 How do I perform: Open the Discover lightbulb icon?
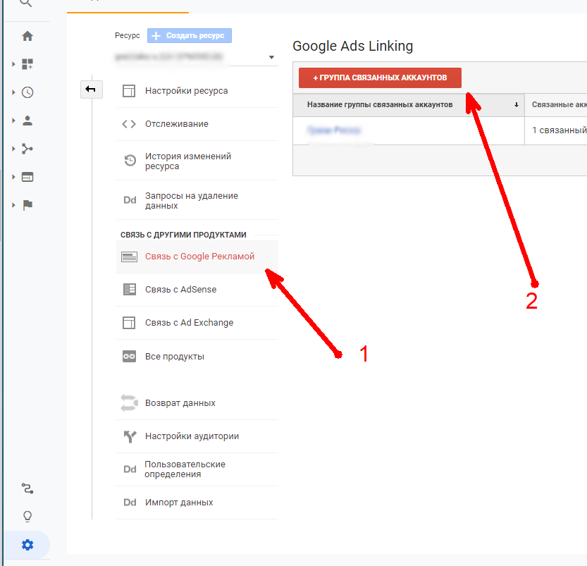point(27,517)
